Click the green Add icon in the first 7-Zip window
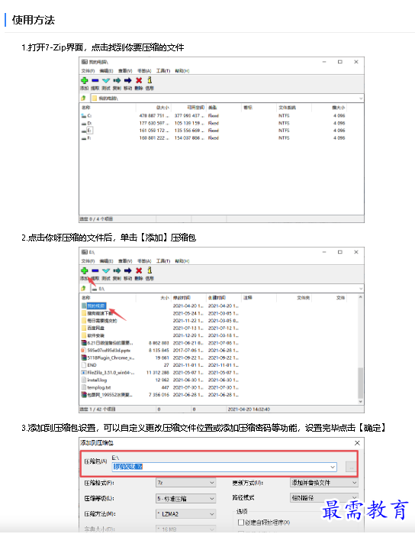 click(x=85, y=80)
